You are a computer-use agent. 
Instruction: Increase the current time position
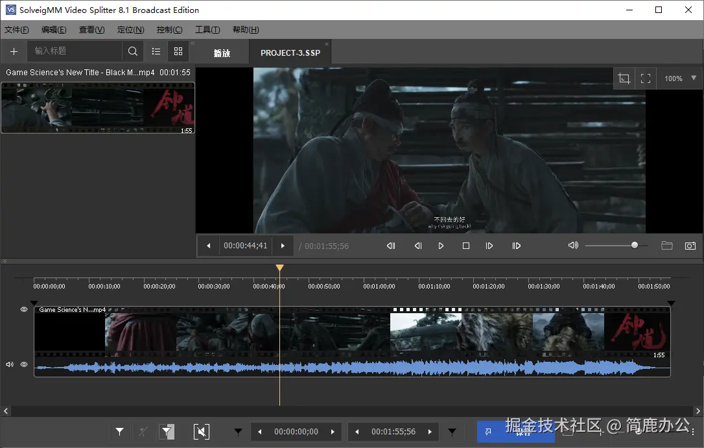(x=283, y=246)
